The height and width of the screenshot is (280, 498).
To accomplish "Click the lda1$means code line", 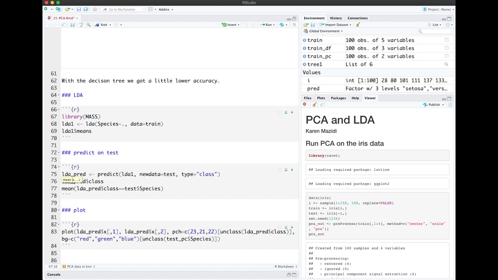I will (x=77, y=131).
